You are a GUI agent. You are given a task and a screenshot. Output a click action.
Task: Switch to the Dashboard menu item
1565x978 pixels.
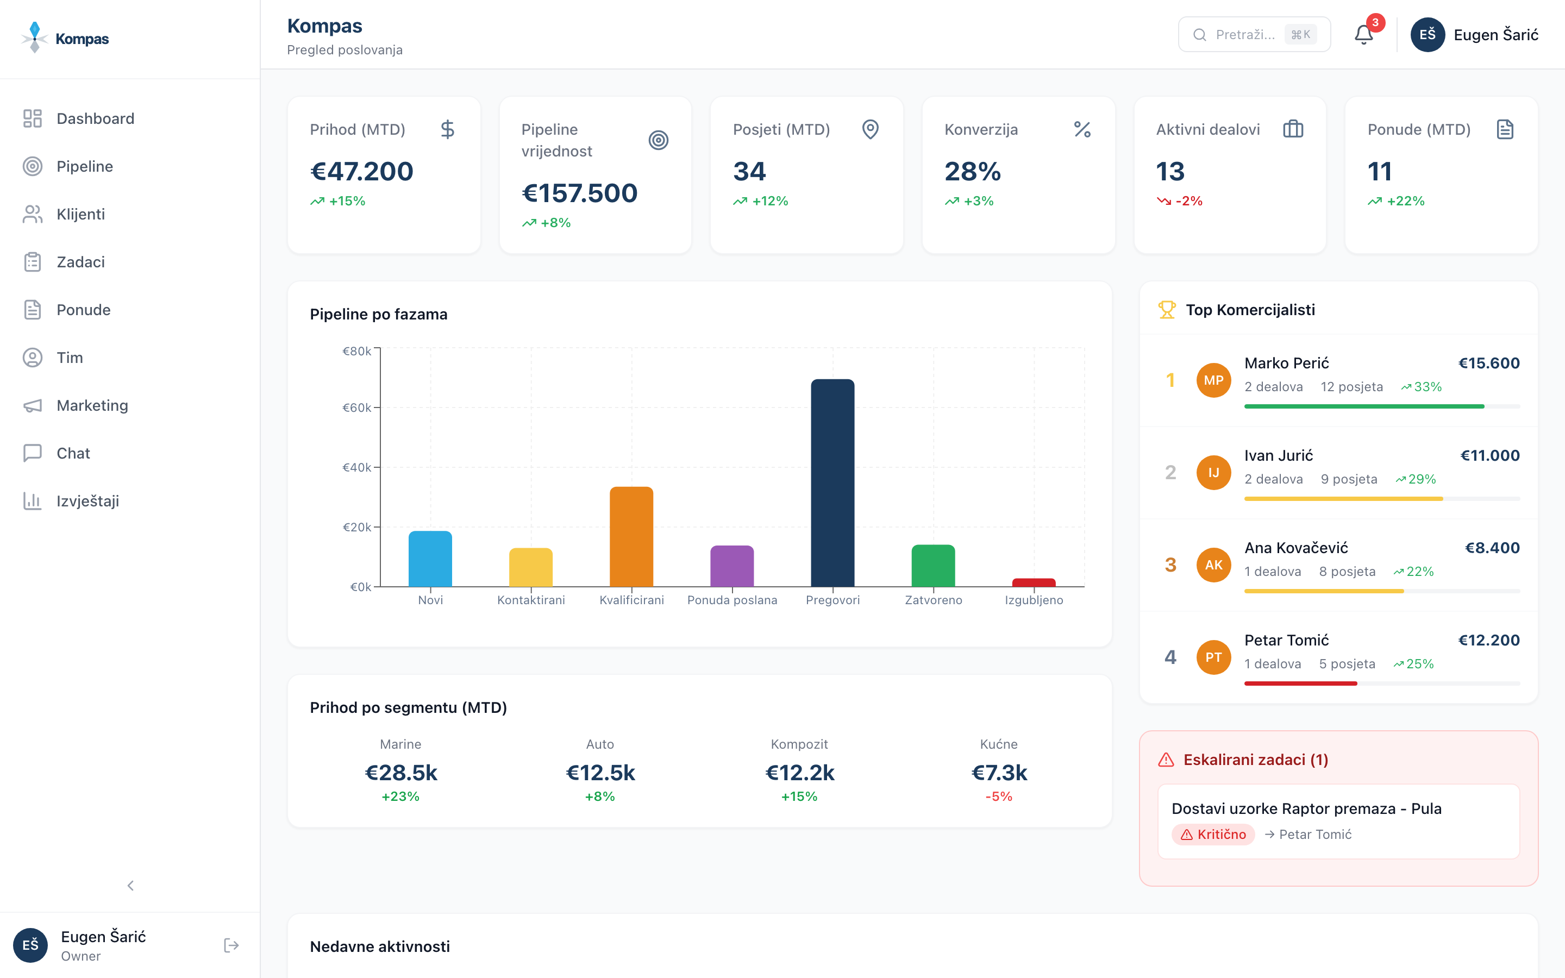click(95, 118)
